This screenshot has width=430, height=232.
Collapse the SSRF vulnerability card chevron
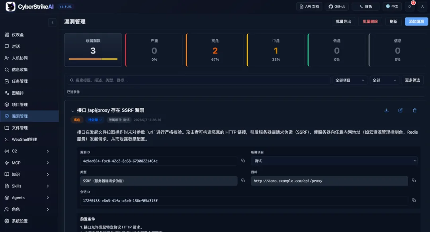[72, 111]
